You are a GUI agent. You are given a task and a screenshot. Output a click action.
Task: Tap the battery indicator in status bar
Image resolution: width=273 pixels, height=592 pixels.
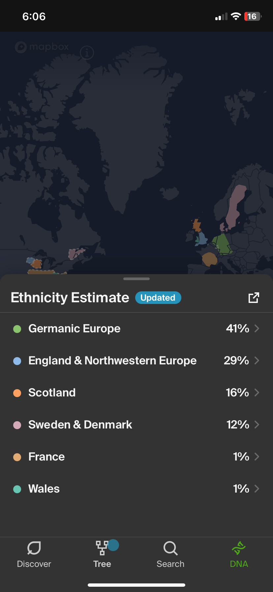(253, 17)
